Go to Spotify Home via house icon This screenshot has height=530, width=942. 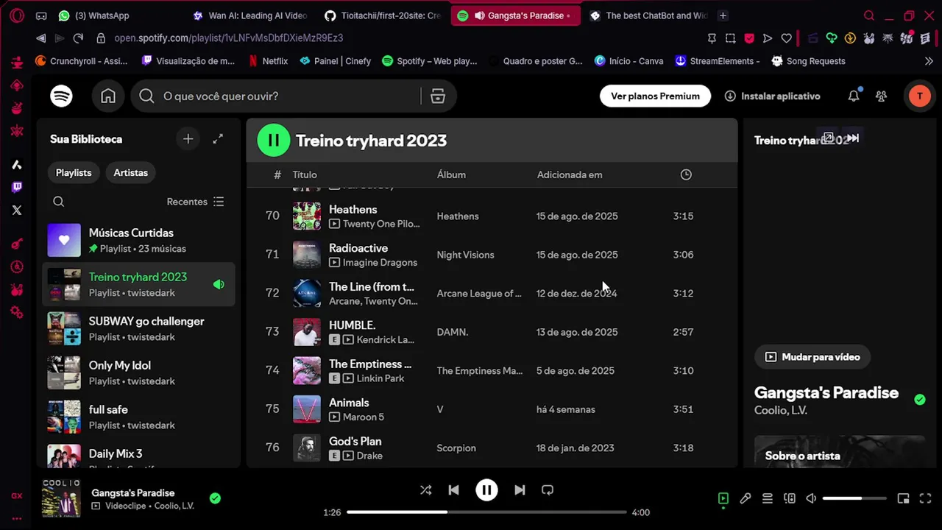point(108,96)
